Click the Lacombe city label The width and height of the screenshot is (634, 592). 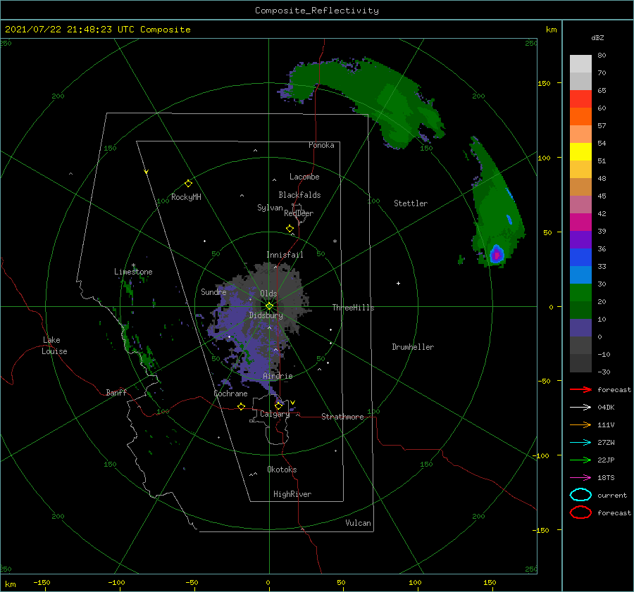pyautogui.click(x=304, y=177)
